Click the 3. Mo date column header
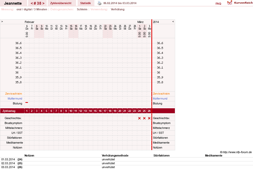 pos(149,27)
